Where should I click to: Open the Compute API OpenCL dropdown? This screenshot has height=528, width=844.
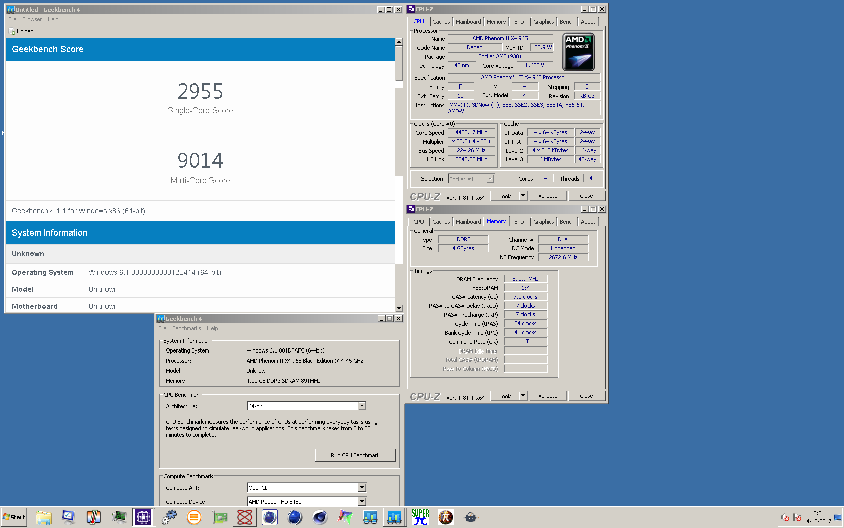coord(362,488)
